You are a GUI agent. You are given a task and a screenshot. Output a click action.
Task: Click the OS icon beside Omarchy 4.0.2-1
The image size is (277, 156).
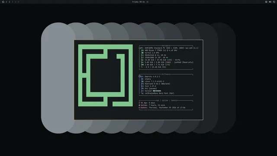click(140, 76)
